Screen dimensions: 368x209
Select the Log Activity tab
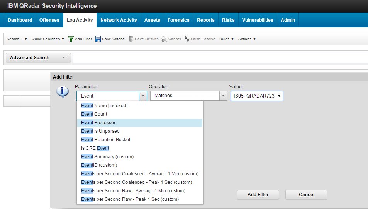click(x=80, y=20)
